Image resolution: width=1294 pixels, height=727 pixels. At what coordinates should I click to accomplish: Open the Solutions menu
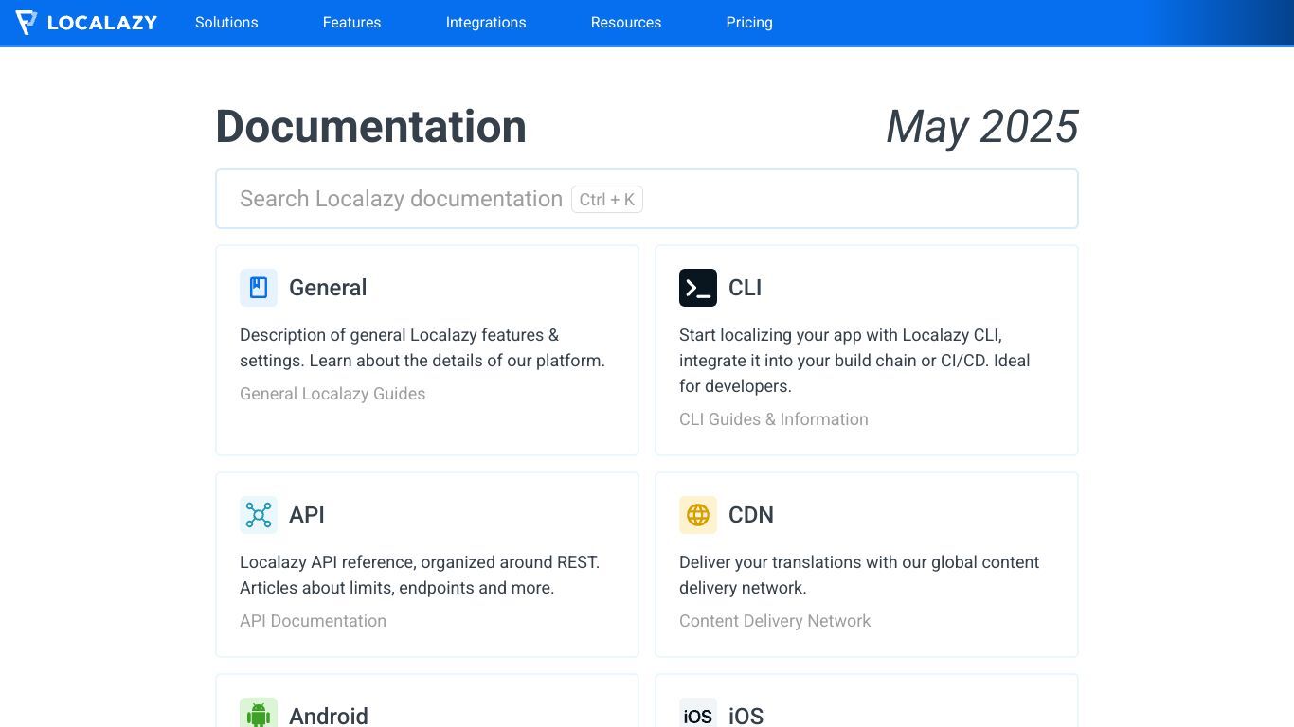pyautogui.click(x=226, y=23)
